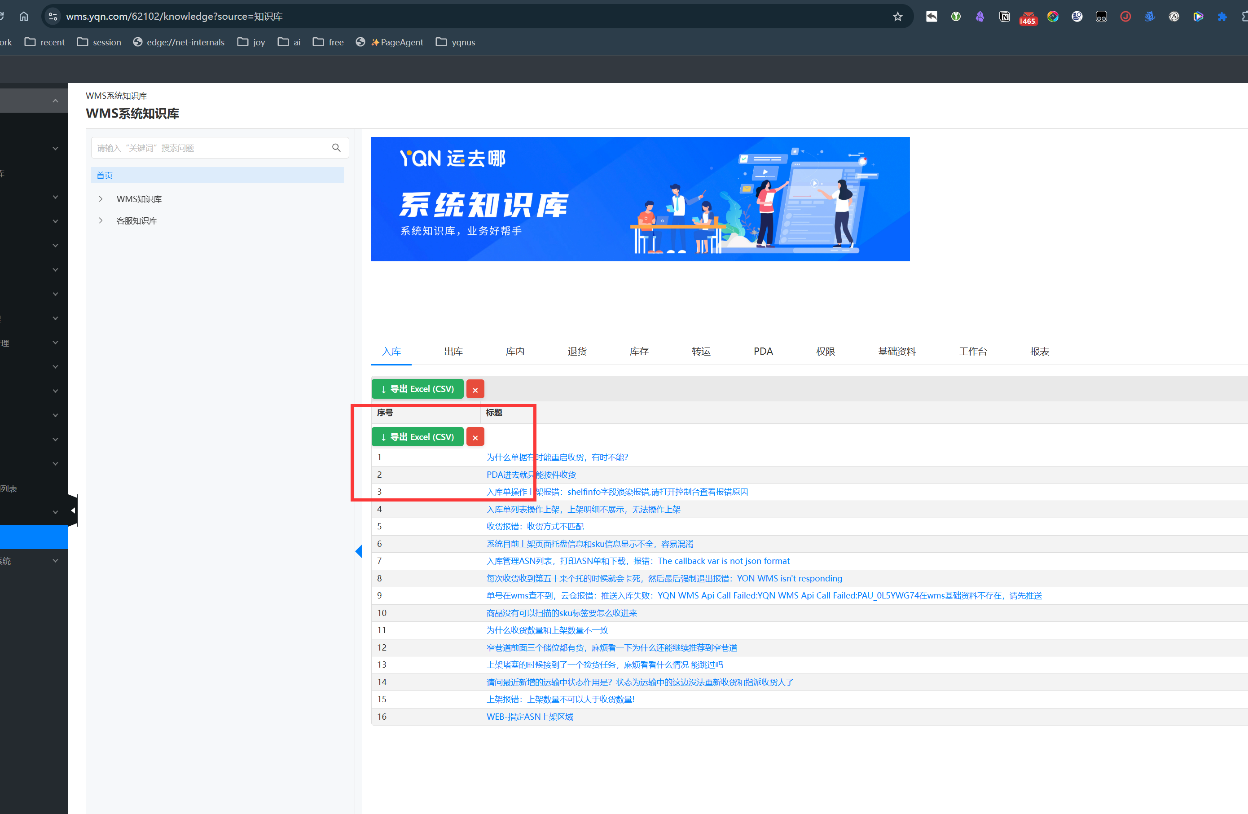Open the green key password manager extension
Image resolution: width=1248 pixels, height=814 pixels.
[956, 16]
